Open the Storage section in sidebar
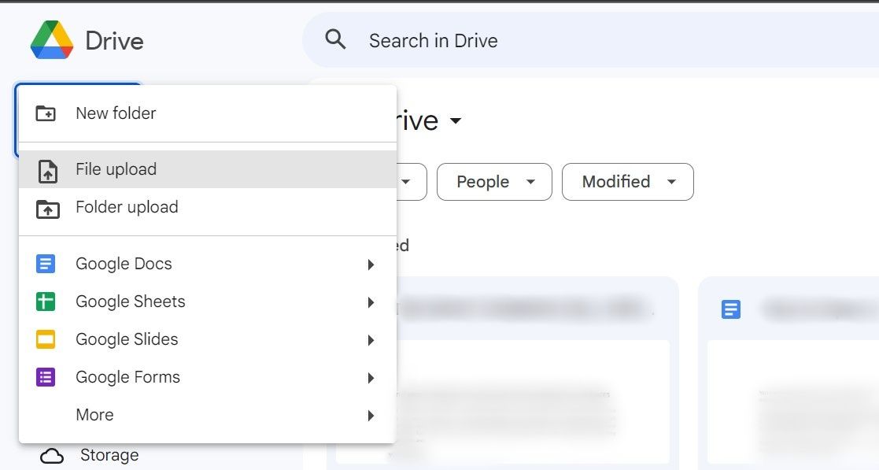 click(109, 454)
